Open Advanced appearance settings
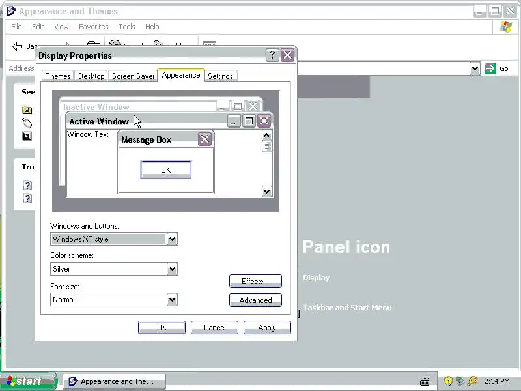 click(x=255, y=300)
